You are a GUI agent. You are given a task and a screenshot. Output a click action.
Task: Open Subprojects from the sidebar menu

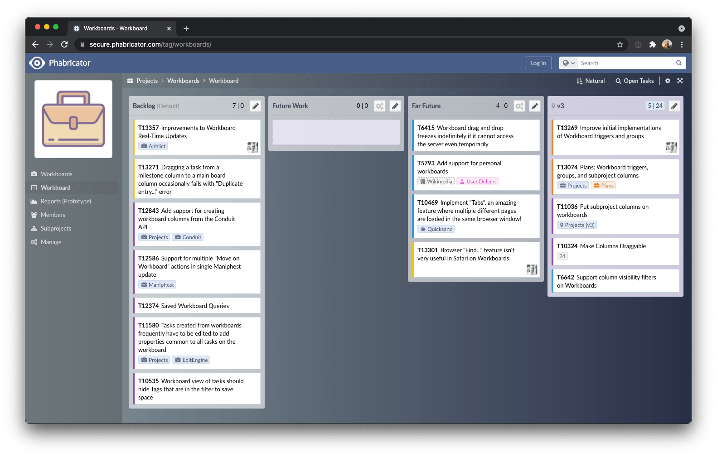(x=56, y=228)
